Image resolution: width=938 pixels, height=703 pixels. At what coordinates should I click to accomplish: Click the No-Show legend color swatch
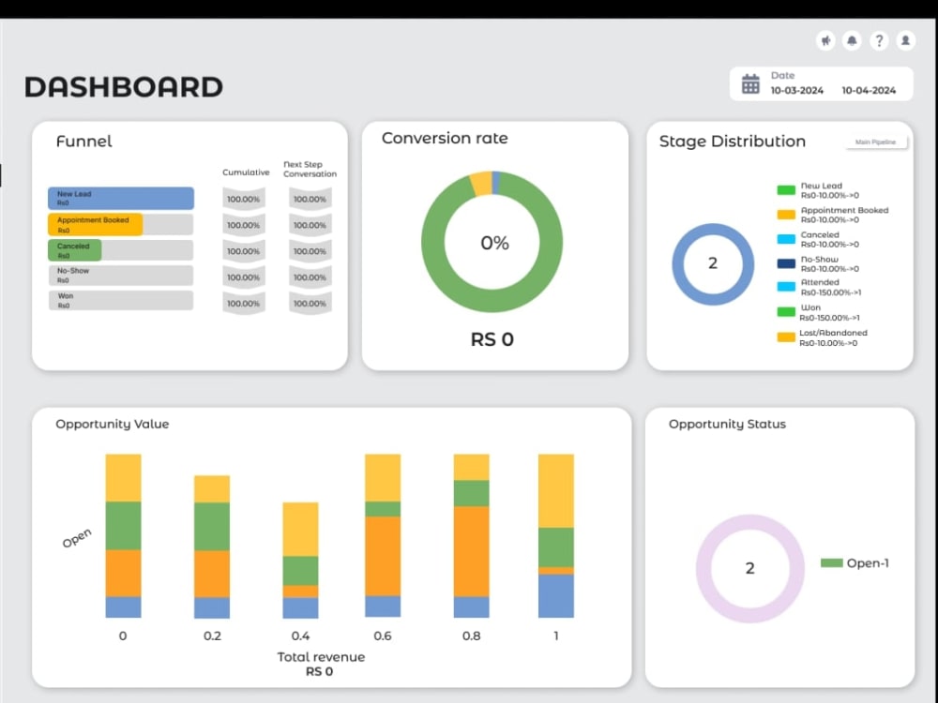[786, 263]
